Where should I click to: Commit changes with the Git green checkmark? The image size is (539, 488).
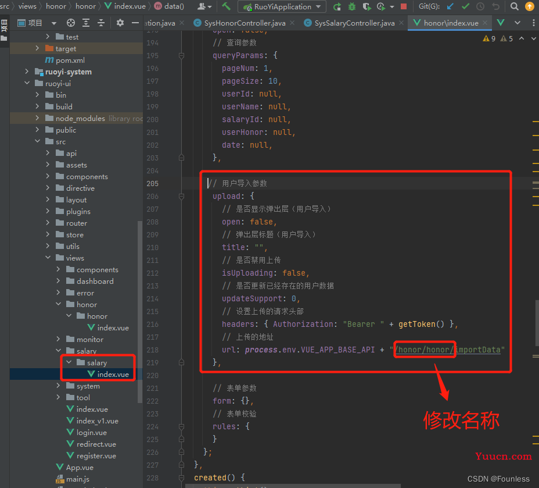(x=465, y=6)
